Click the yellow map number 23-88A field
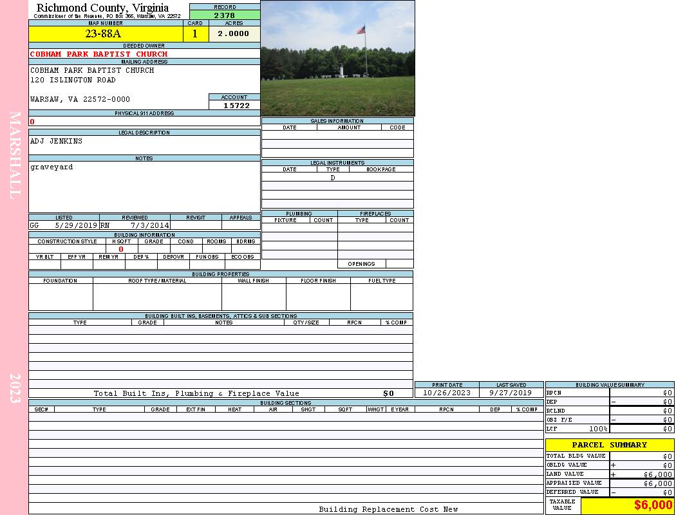Screen dimensions: 676x515 (x=106, y=34)
